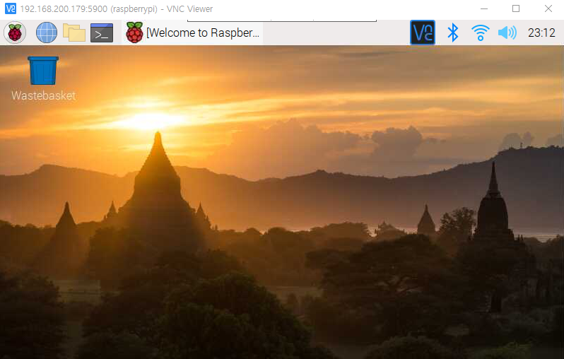564x359 pixels.
Task: Reveal the VNC toolbar at top center
Action: [x=282, y=21]
